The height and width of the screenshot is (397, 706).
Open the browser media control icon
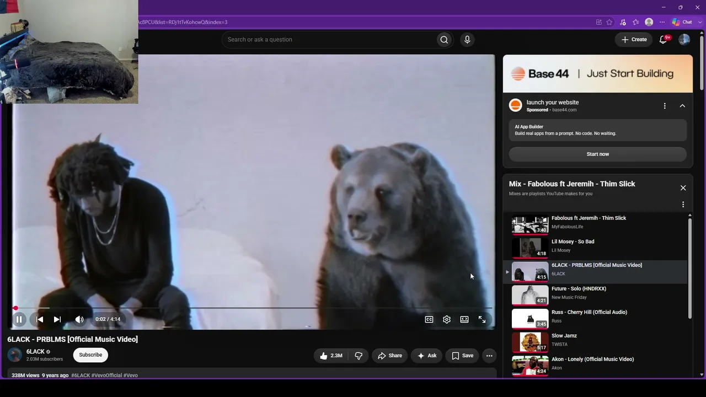point(623,22)
